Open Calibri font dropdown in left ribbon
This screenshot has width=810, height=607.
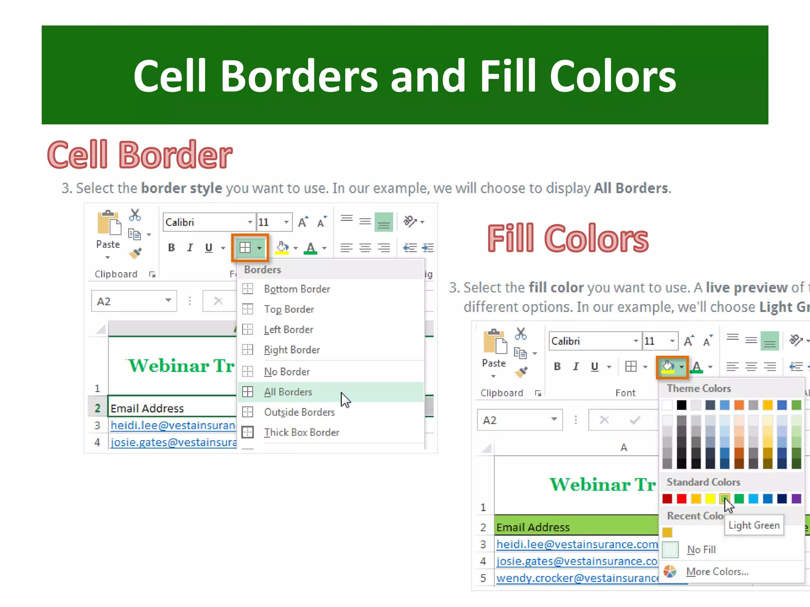[x=250, y=222]
